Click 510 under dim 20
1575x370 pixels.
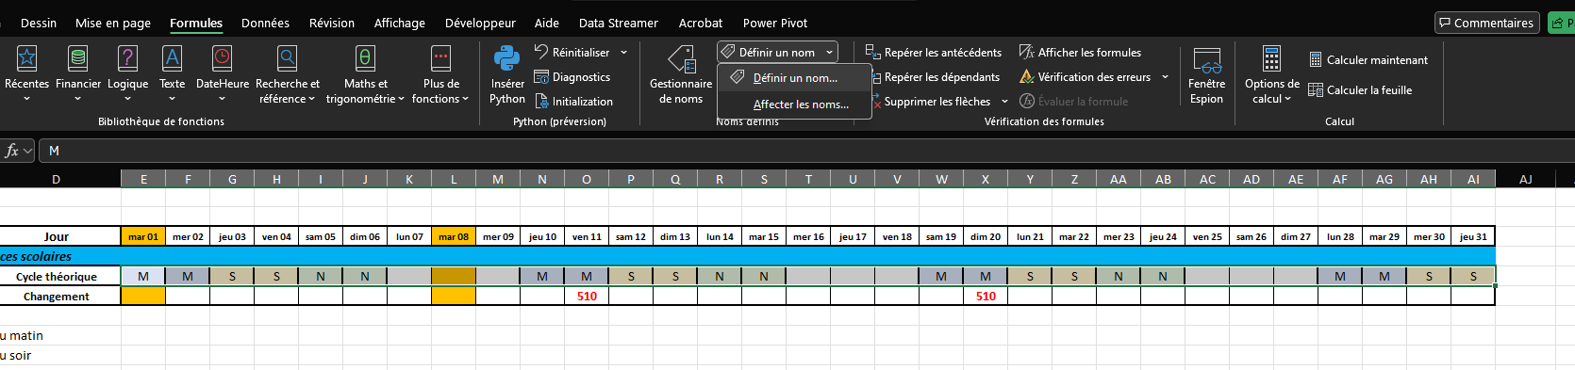click(x=986, y=296)
